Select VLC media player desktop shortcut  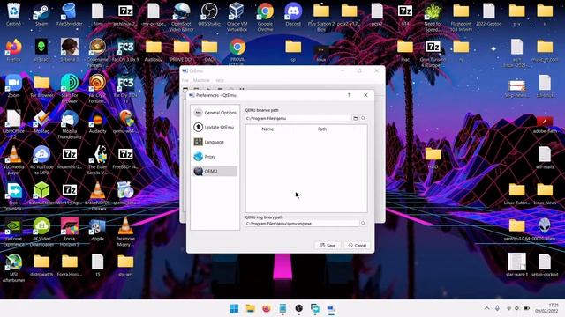click(14, 160)
